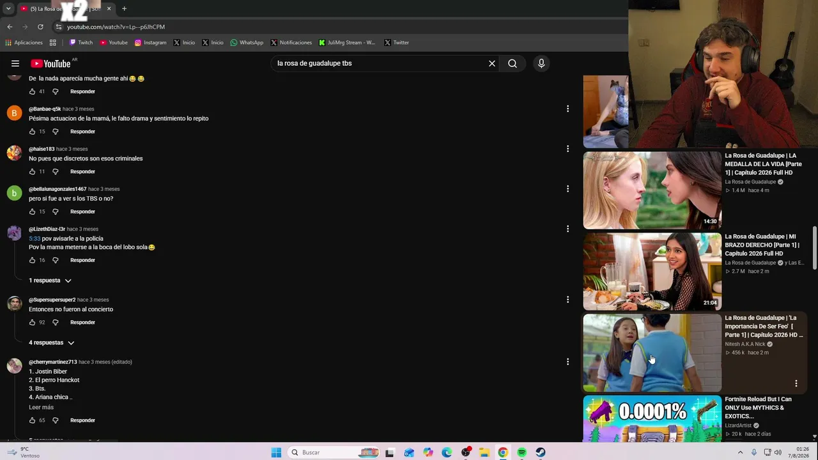This screenshot has width=818, height=460.
Task: Open the JuliMrg Stream bookmark
Action: click(347, 43)
